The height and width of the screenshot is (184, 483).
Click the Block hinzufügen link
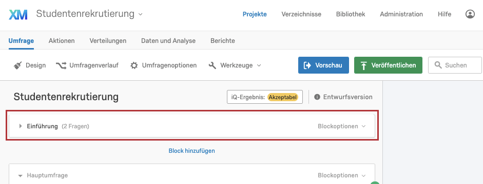click(191, 151)
